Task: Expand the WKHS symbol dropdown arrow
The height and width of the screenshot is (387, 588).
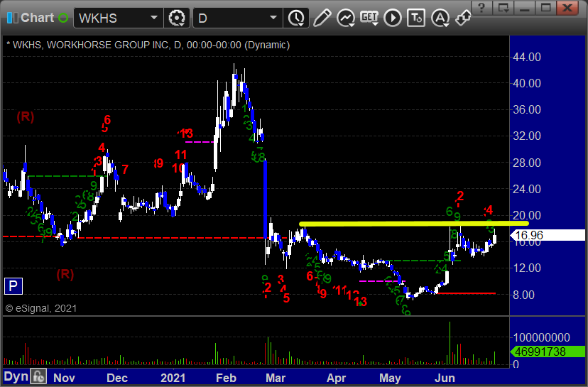Action: pos(154,18)
